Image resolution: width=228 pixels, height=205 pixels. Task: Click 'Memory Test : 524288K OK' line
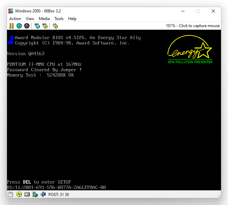[40, 75]
